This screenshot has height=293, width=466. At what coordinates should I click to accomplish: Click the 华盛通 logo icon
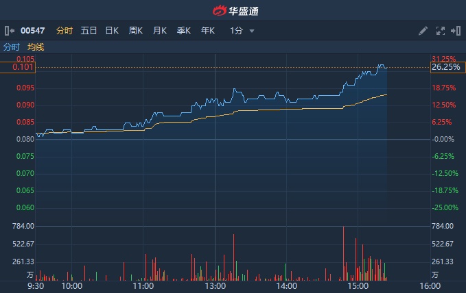[x=219, y=11]
